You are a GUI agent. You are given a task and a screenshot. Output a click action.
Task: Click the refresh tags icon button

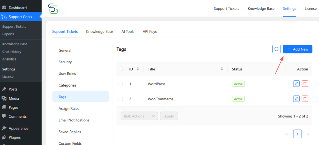[277, 49]
